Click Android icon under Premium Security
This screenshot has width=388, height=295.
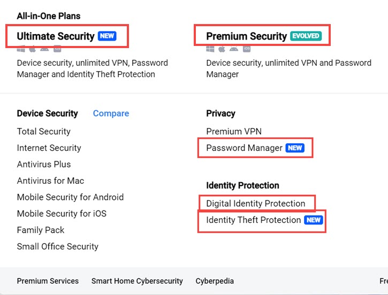(234, 49)
